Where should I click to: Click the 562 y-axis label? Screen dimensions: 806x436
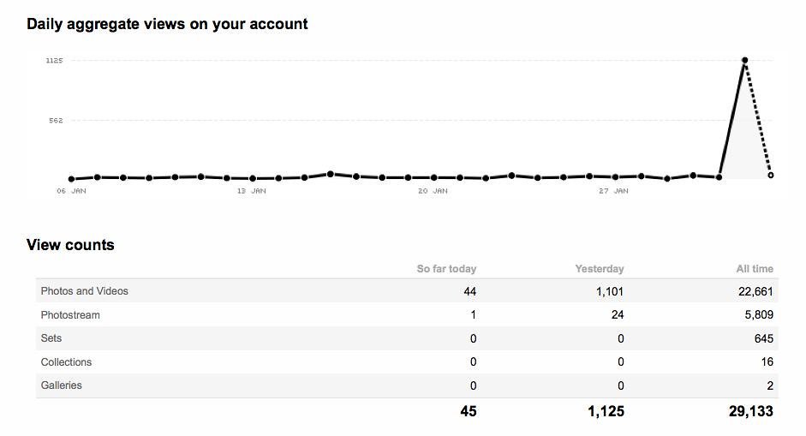pos(56,121)
